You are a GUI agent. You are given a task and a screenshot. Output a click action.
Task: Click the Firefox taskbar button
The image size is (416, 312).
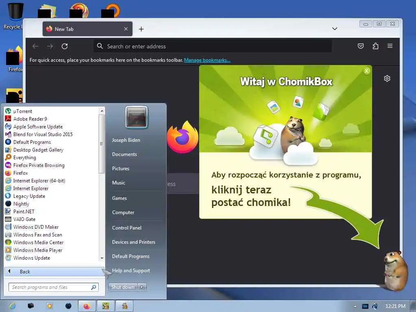click(x=87, y=306)
